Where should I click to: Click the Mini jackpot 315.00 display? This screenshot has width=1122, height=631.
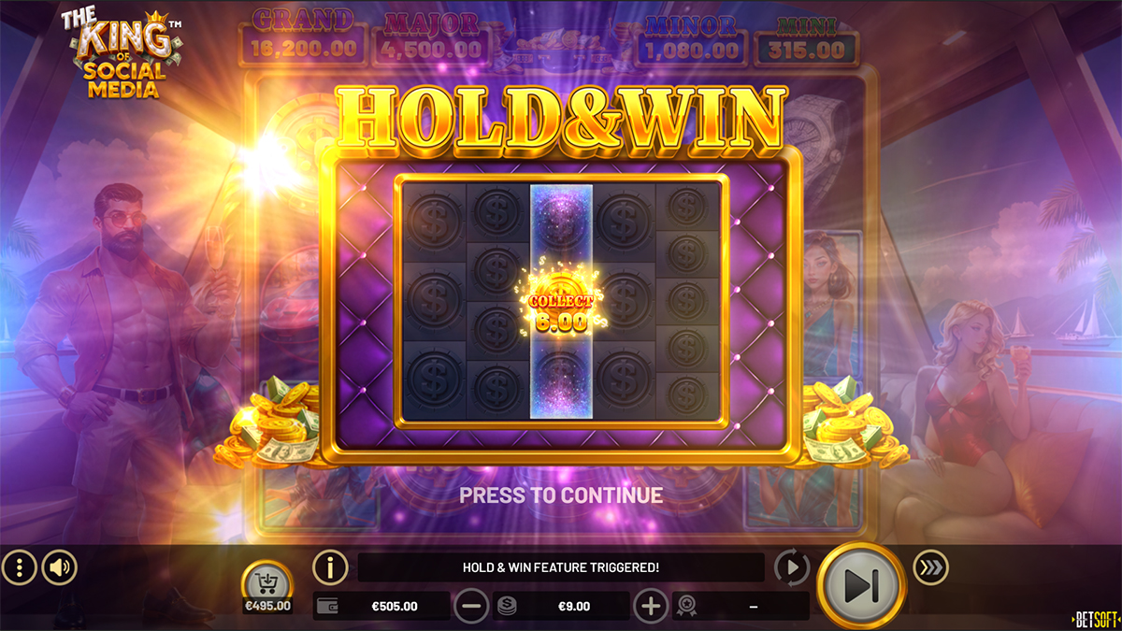point(807,36)
